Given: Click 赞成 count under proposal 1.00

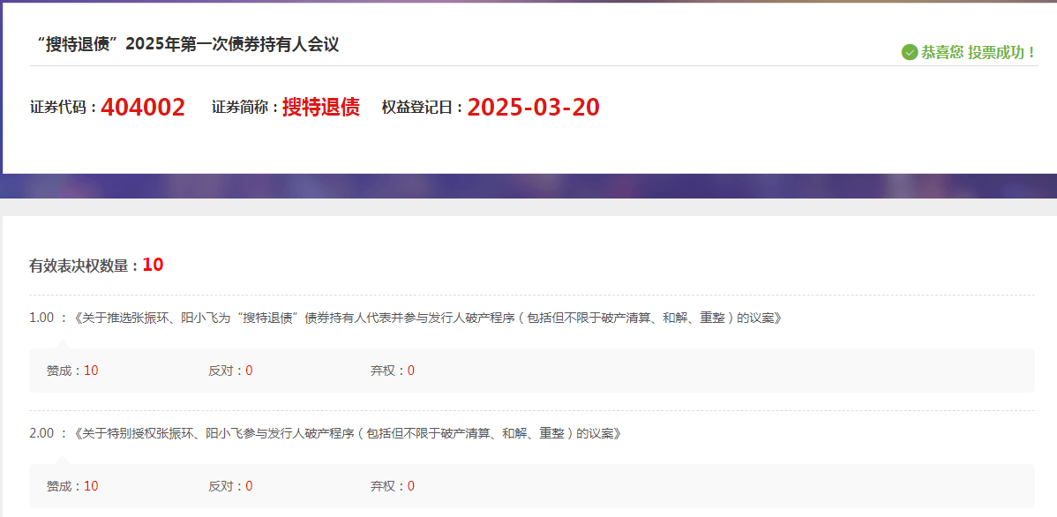Looking at the screenshot, I should click(x=91, y=371).
